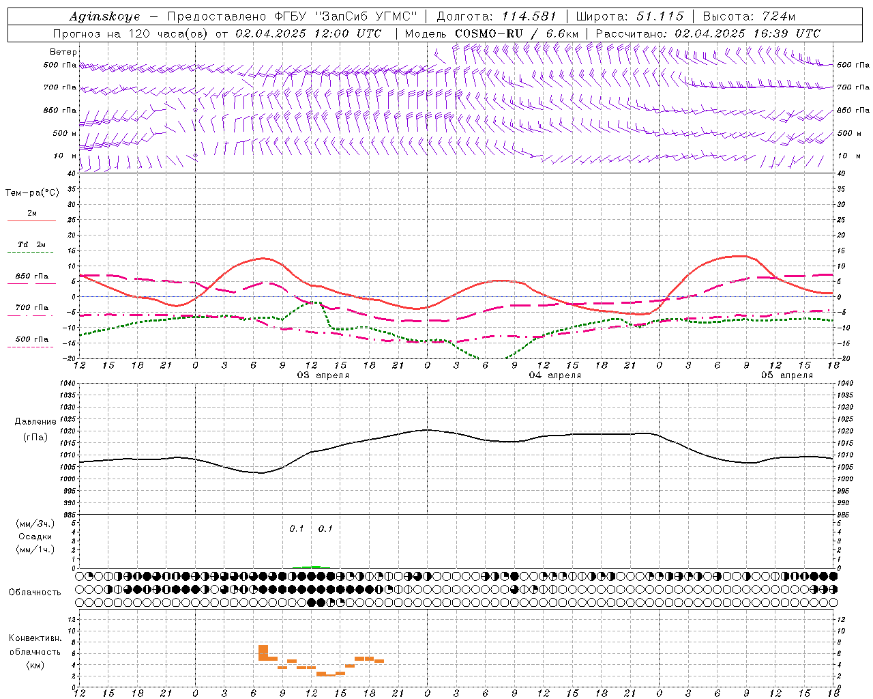This screenshot has height=699, width=873.
Task: Select "Модель COSMO-RU / 6.6км" text
Action: [x=492, y=33]
